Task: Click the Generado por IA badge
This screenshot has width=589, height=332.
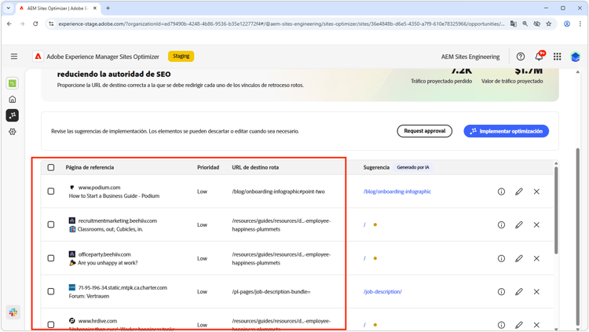Action: click(413, 167)
